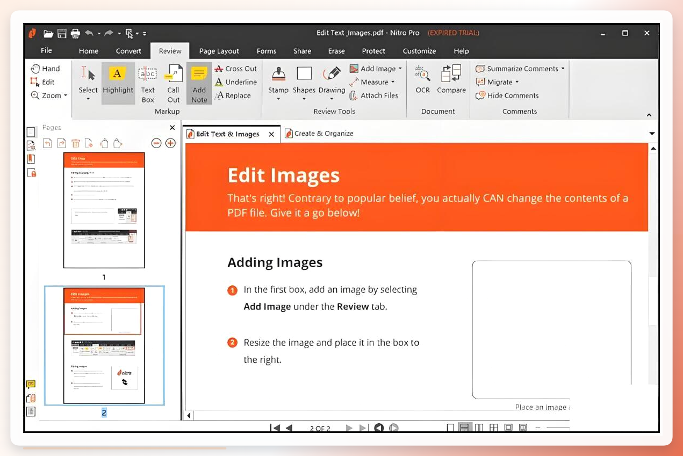Enable the Cross Out markup
The image size is (683, 456).
pyautogui.click(x=236, y=69)
